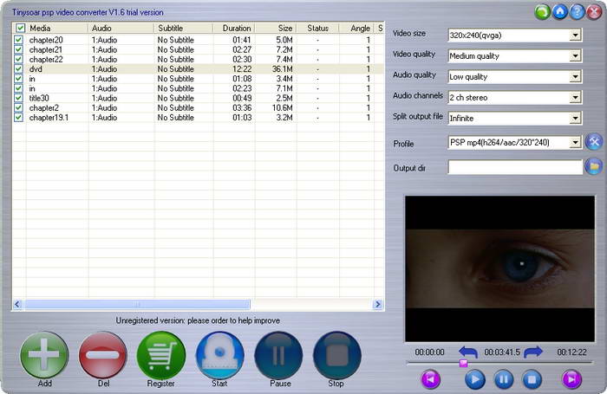
Task: Click the blue left arrow to set start time
Action: click(468, 352)
